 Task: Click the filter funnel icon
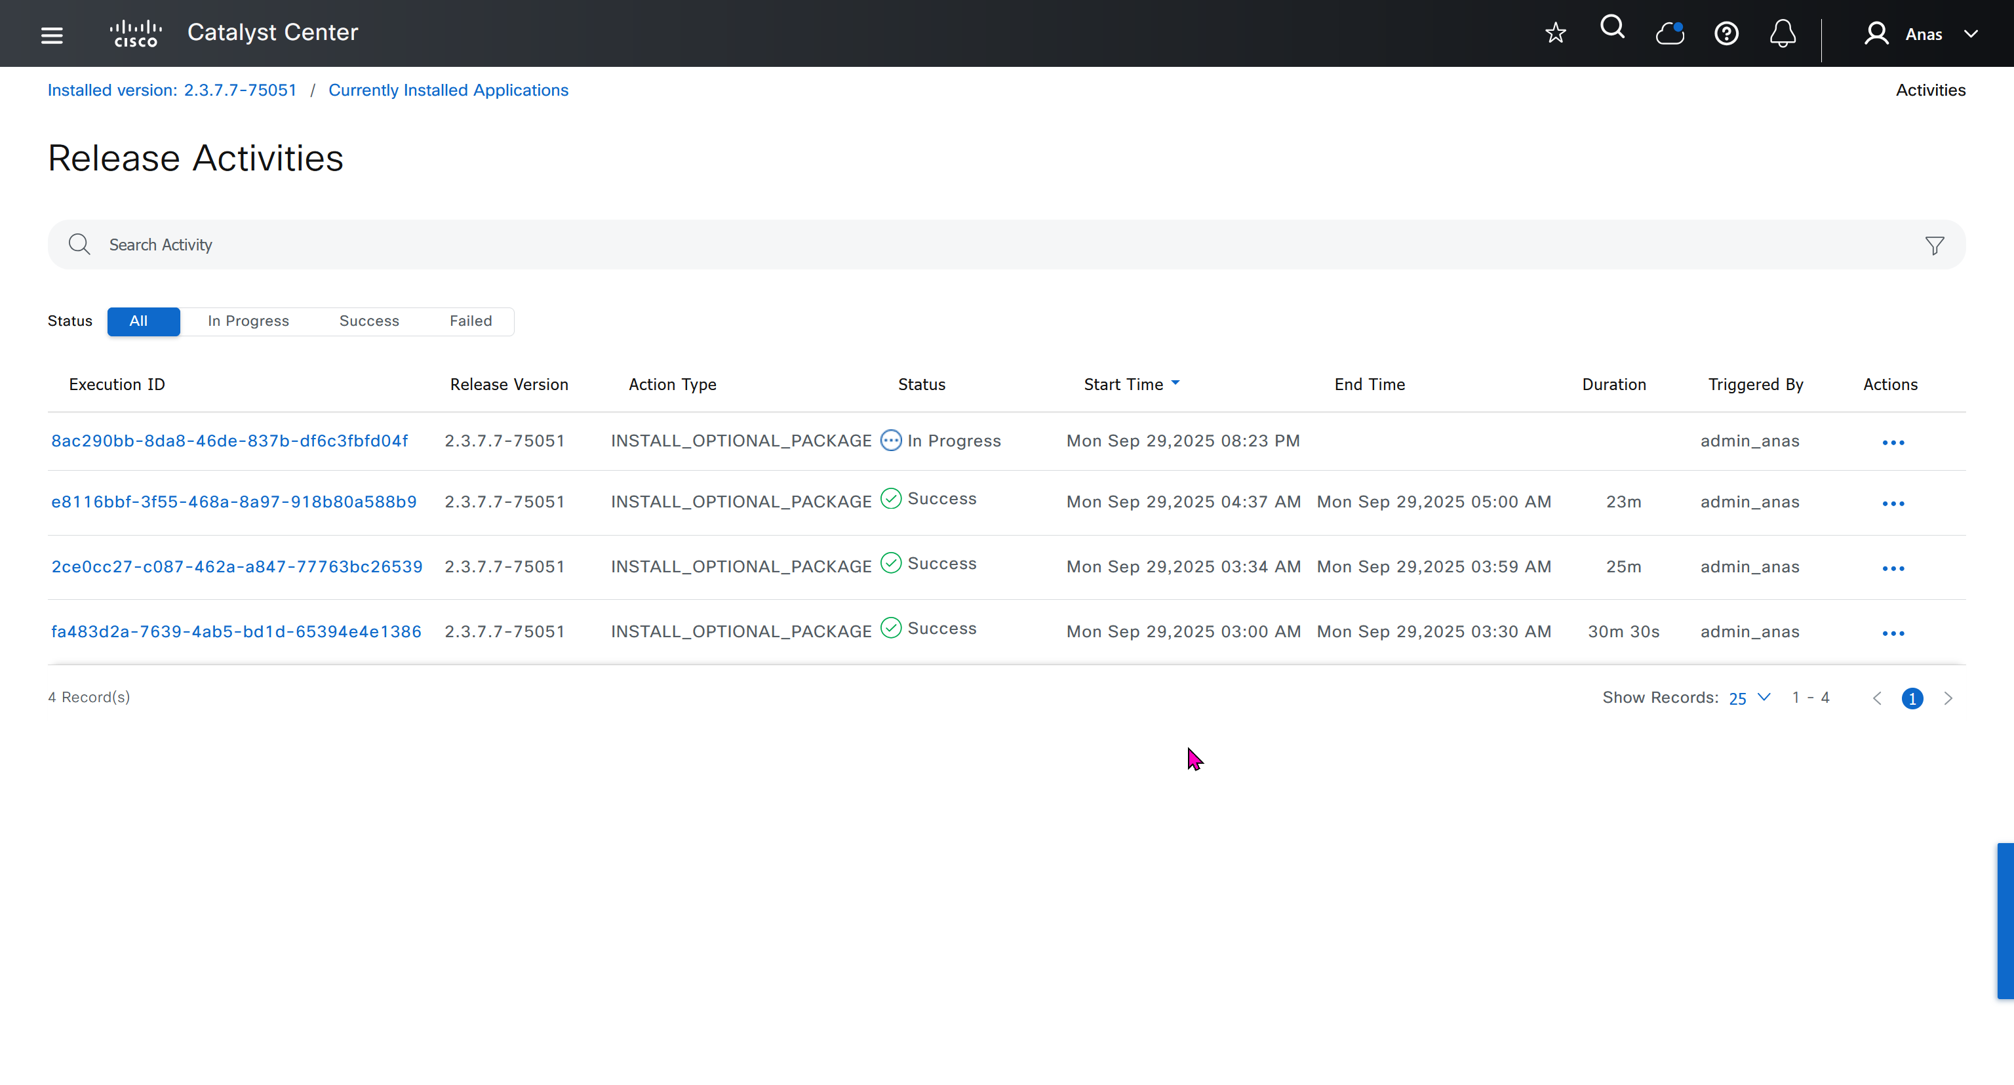click(x=1934, y=245)
